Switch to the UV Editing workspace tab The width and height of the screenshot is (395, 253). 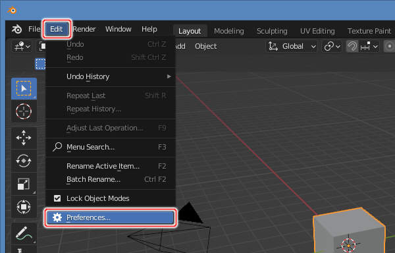click(317, 31)
